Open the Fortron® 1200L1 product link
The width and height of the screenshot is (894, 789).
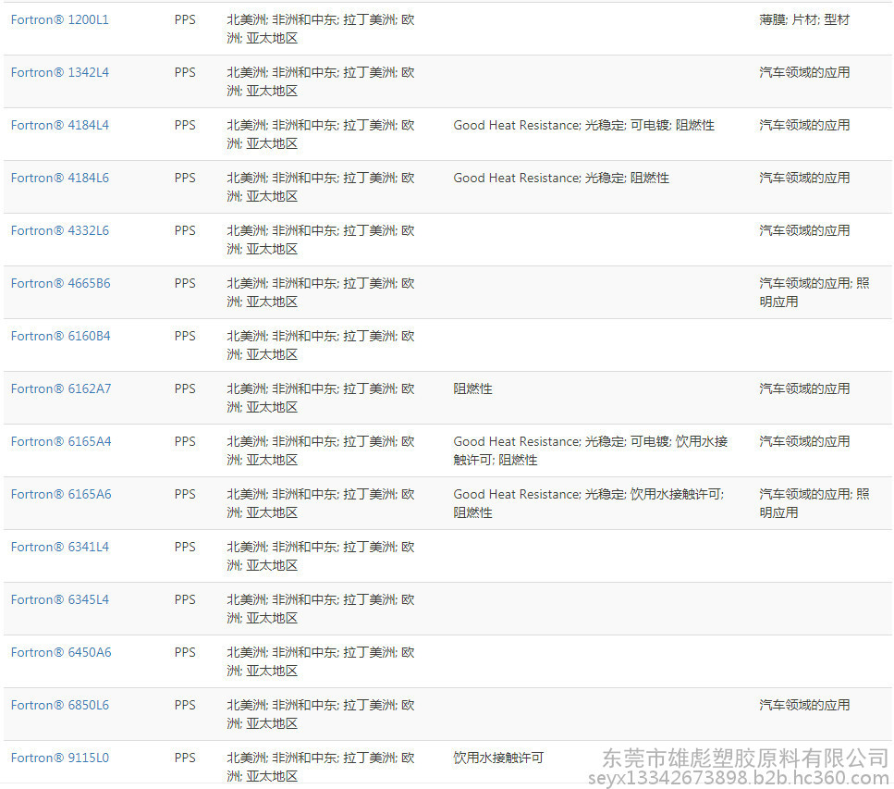tap(60, 20)
